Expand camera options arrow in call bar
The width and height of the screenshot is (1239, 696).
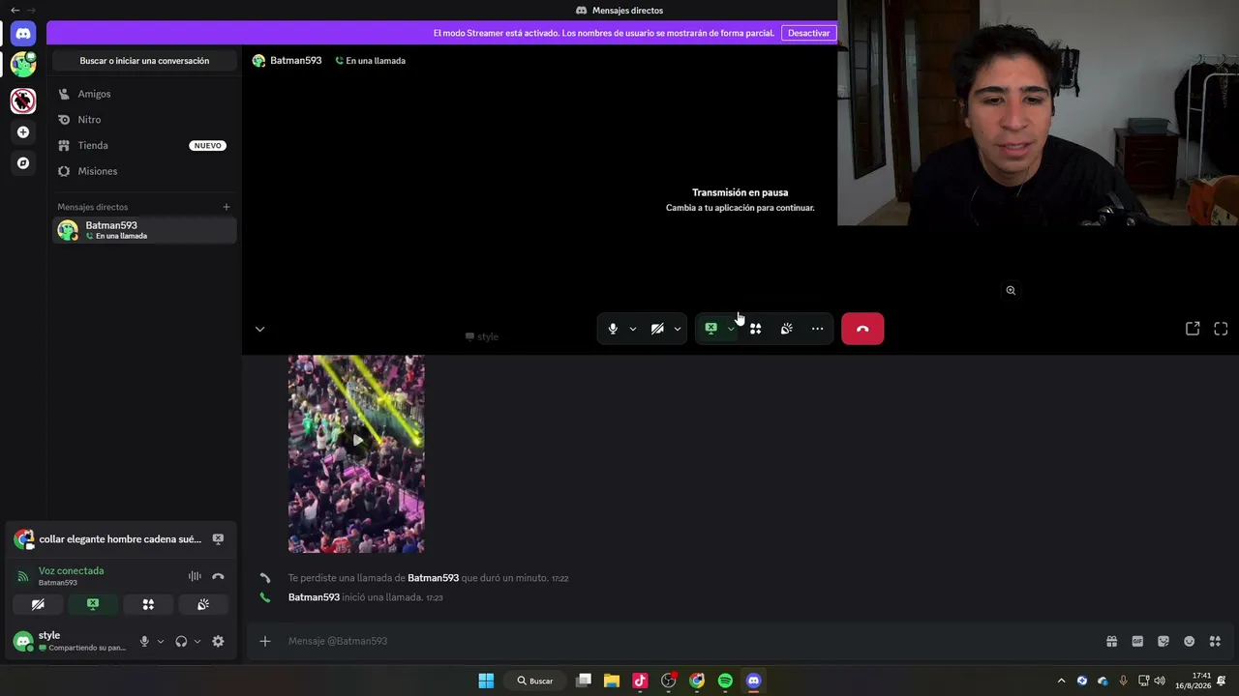677,329
